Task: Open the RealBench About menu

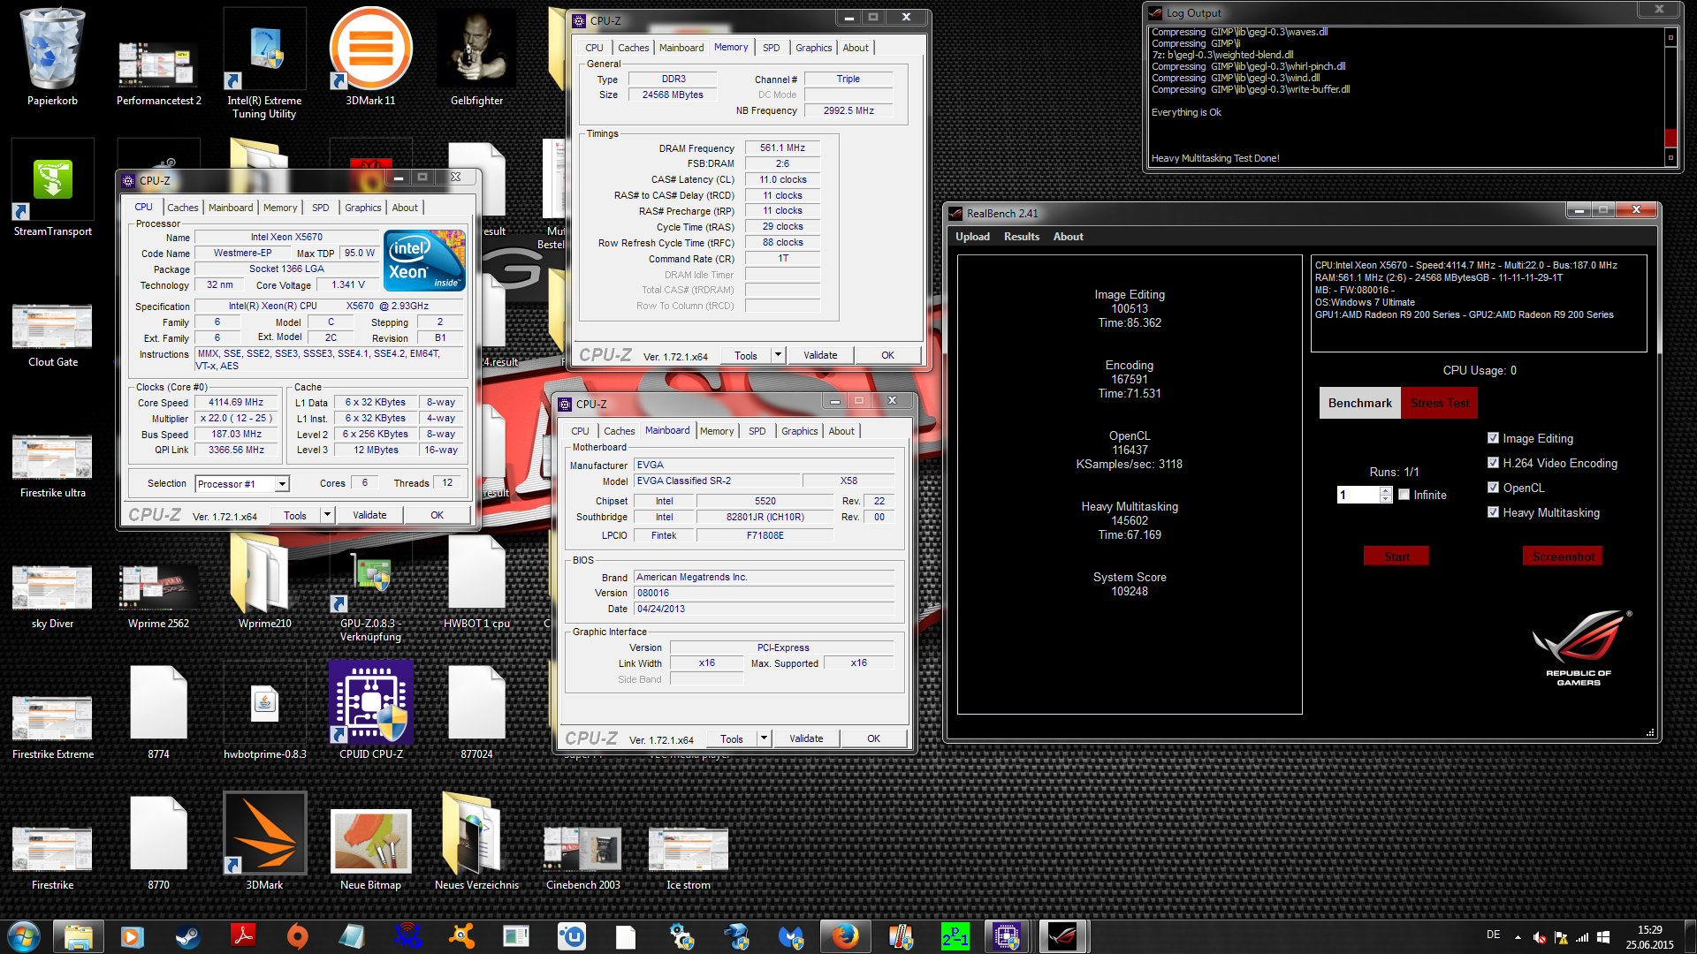Action: click(1069, 237)
